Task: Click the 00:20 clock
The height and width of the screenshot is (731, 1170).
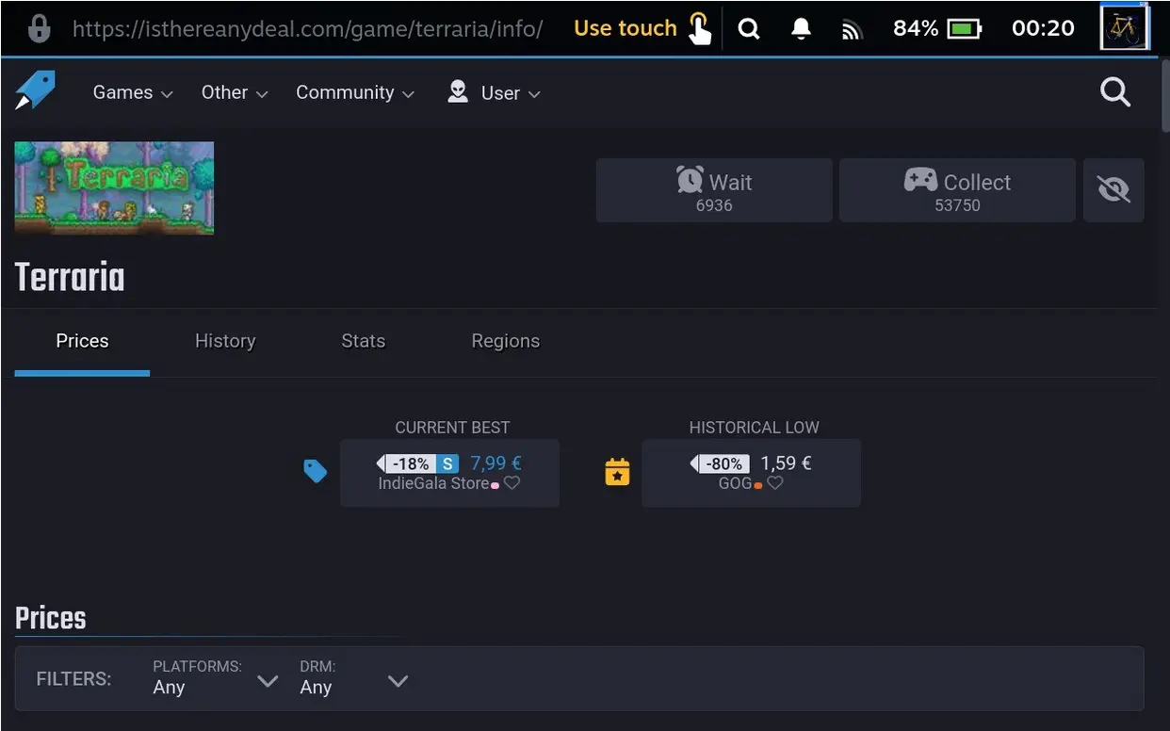Action: [1043, 28]
